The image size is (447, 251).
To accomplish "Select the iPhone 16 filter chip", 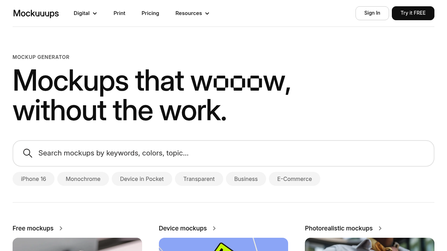I will (x=34, y=179).
